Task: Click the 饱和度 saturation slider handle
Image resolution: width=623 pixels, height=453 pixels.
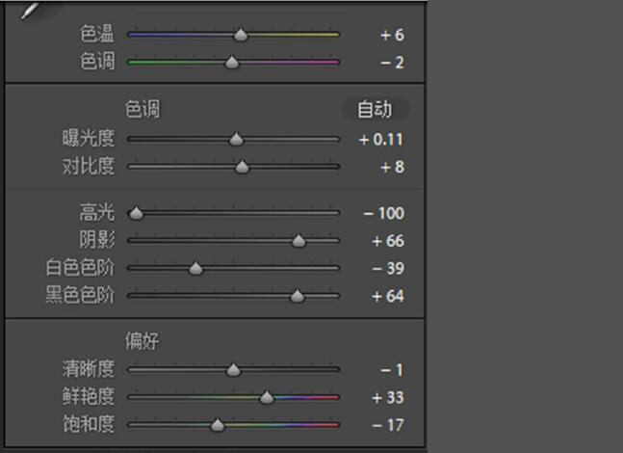Action: 218,425
